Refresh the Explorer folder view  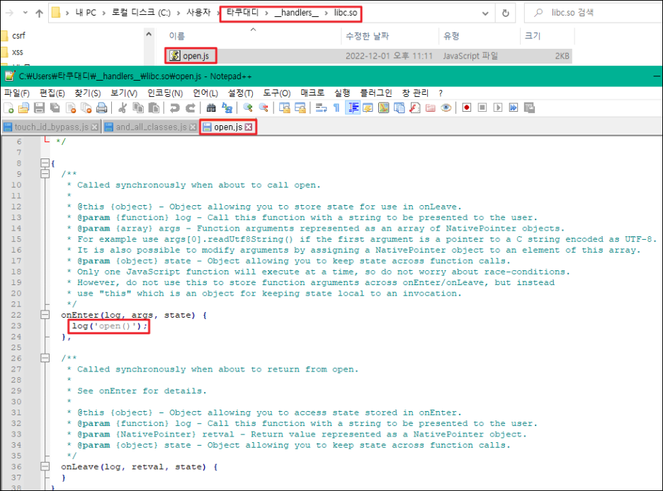[x=506, y=13]
